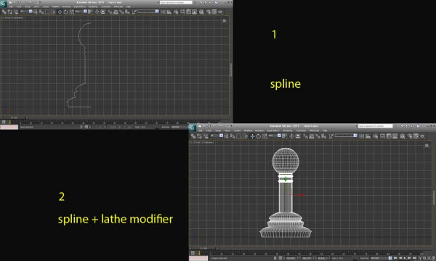Click the Mirror tool in the spline-only window

pyautogui.click(x=163, y=12)
